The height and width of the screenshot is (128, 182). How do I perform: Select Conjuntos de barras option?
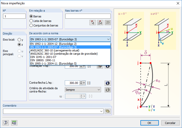31,25
